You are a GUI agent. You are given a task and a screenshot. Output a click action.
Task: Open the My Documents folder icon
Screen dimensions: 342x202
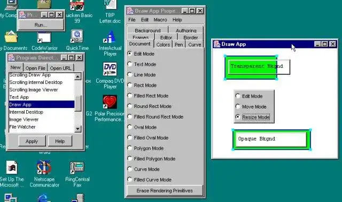click(11, 37)
